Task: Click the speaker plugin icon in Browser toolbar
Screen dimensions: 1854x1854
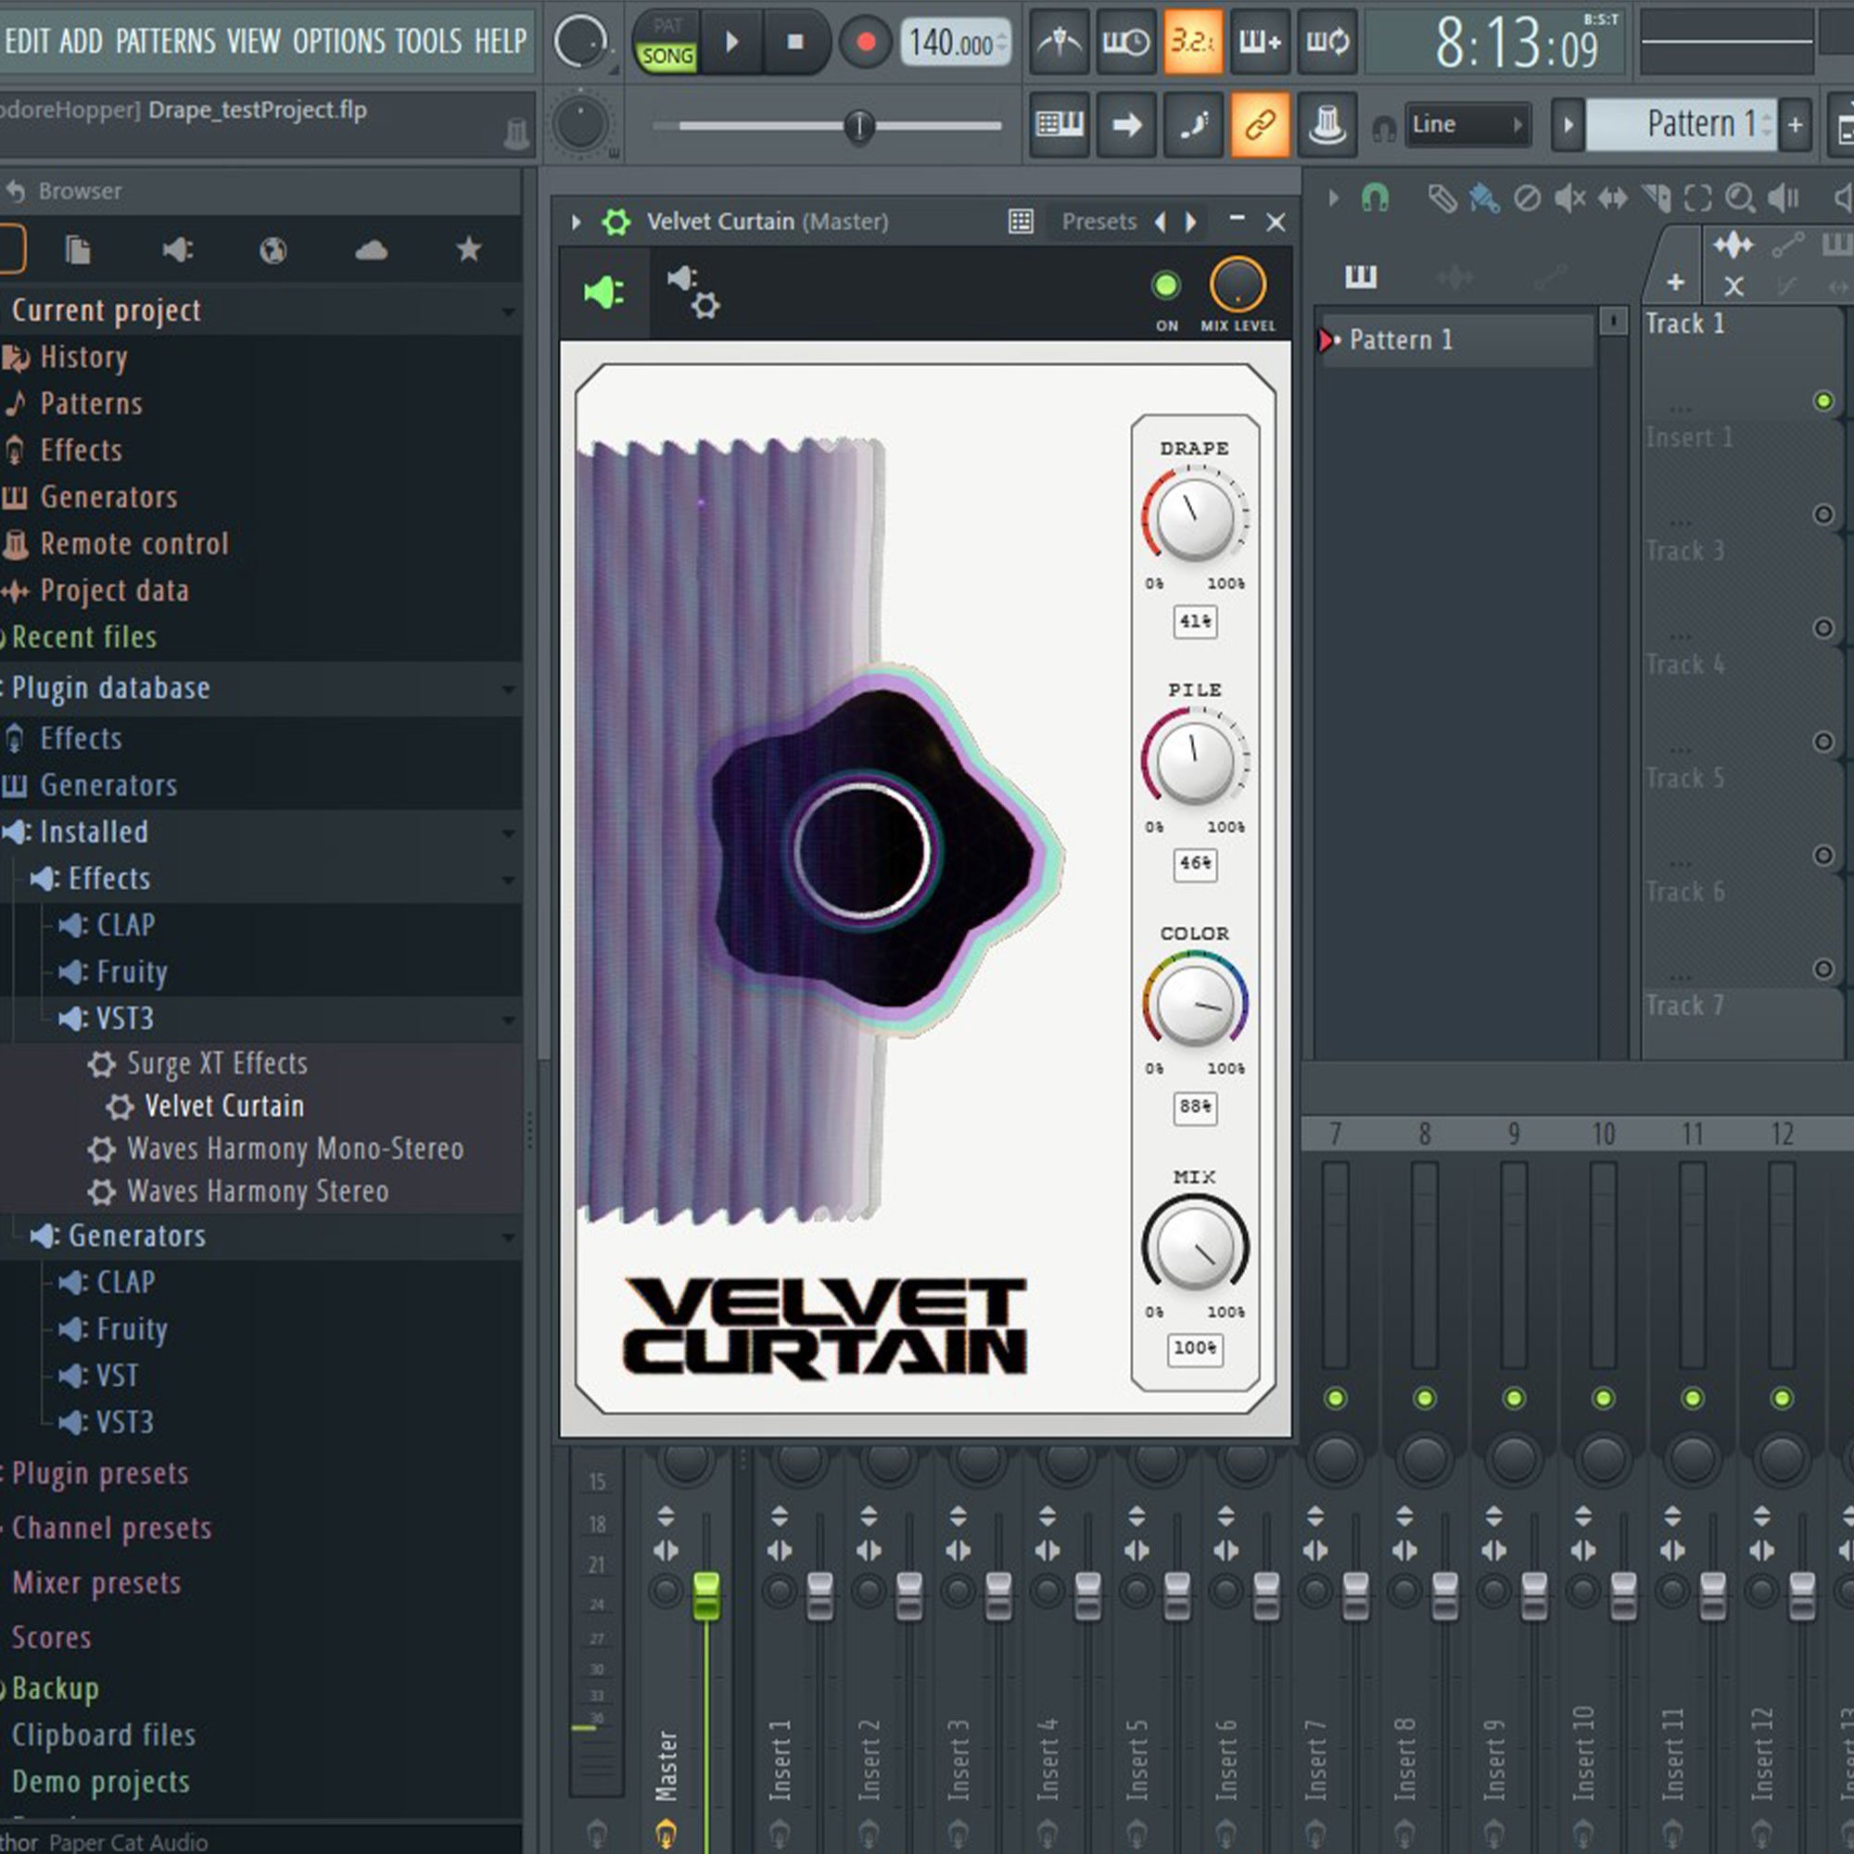Action: [178, 250]
